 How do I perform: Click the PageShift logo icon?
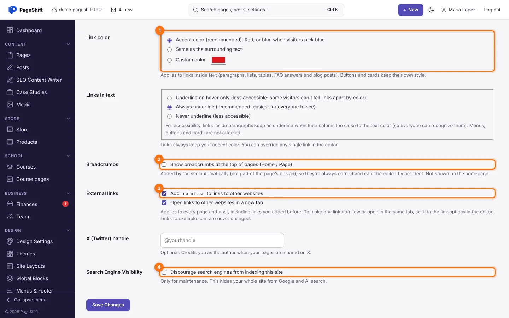tap(12, 10)
